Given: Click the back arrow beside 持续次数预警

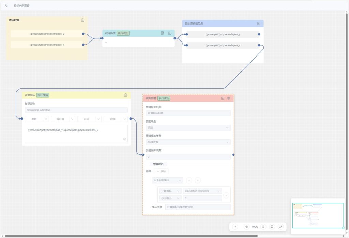Looking at the screenshot, I should tap(6, 5).
